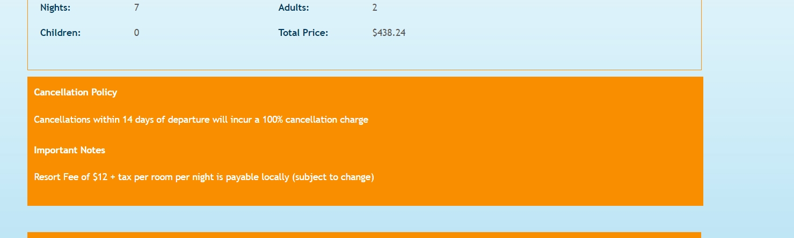This screenshot has height=238, width=794.
Task: Select the nights value 7
Action: click(x=137, y=8)
